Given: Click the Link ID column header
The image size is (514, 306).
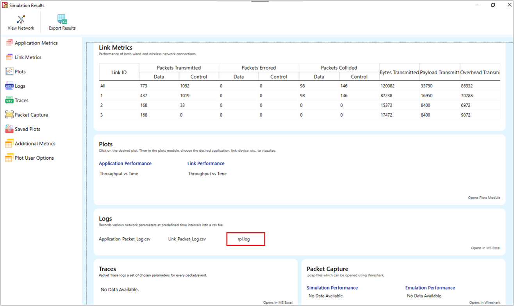Looking at the screenshot, I should click(x=119, y=72).
